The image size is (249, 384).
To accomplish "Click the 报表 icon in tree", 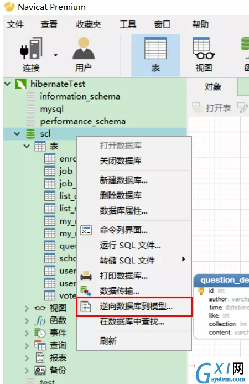I will tap(40, 358).
